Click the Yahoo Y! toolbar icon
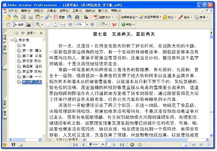217x151 pixels. pos(114,25)
